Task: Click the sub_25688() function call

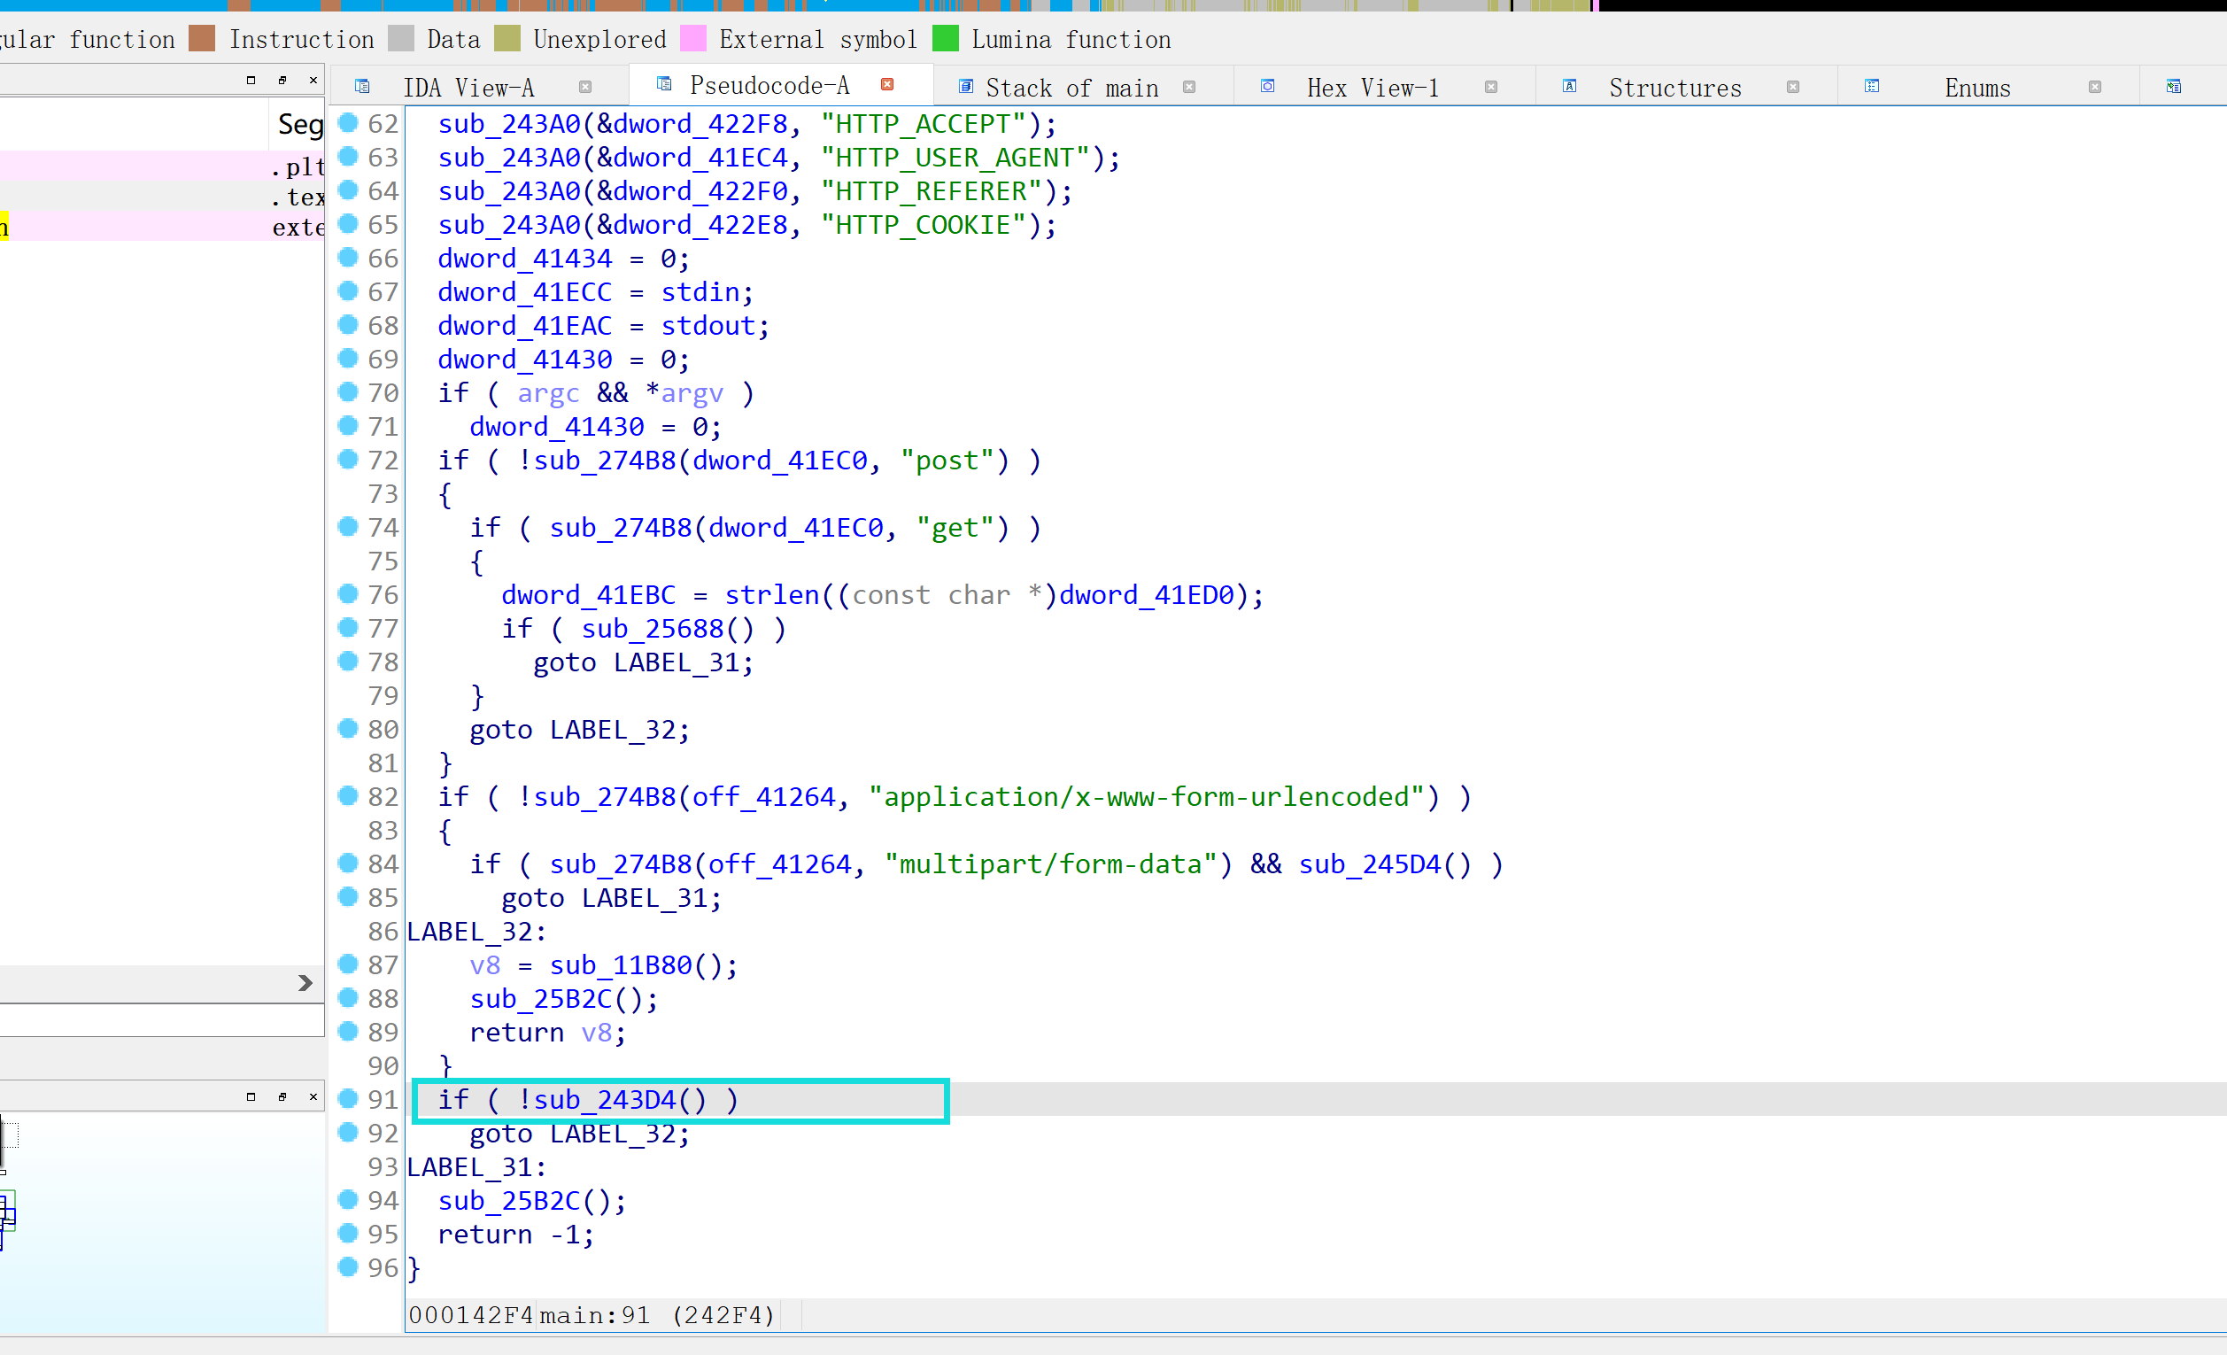Action: (653, 629)
